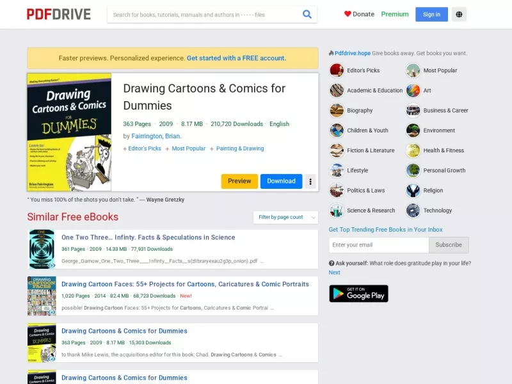
Task: Open the three-dot more options menu
Action: pos(310,181)
